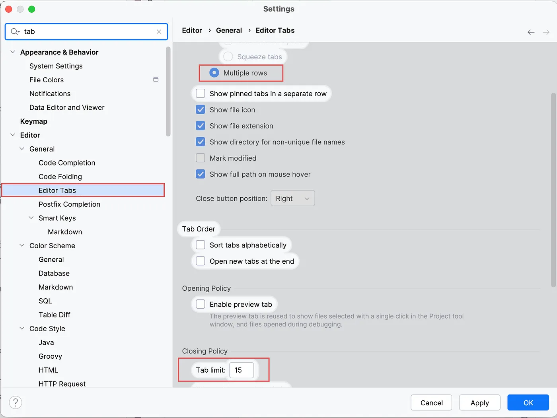Select Postfix Completion in the sidebar
The image size is (557, 418).
coord(69,204)
